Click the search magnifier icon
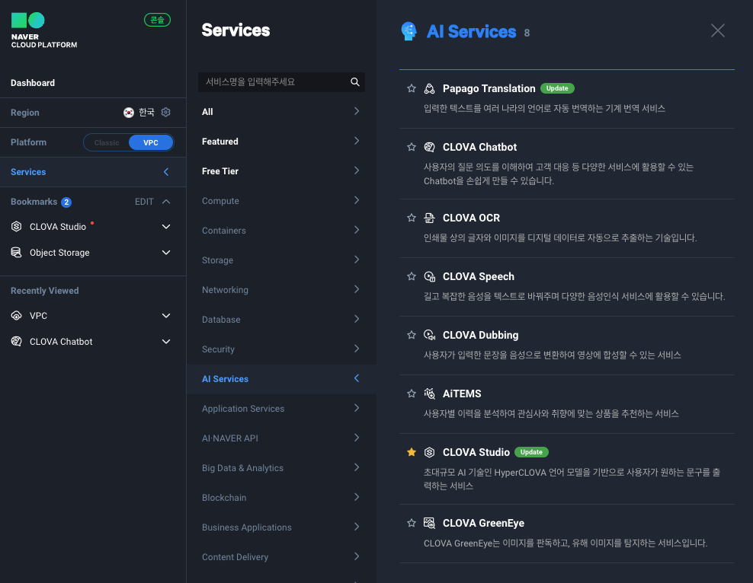The width and height of the screenshot is (753, 583). (x=355, y=82)
